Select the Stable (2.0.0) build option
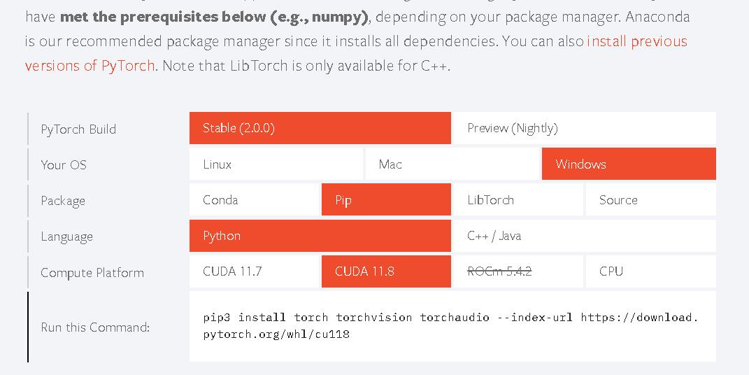This screenshot has width=749, height=375. [x=320, y=128]
